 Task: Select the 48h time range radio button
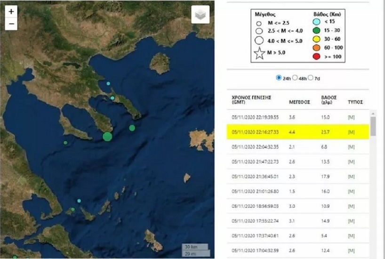pos(296,78)
